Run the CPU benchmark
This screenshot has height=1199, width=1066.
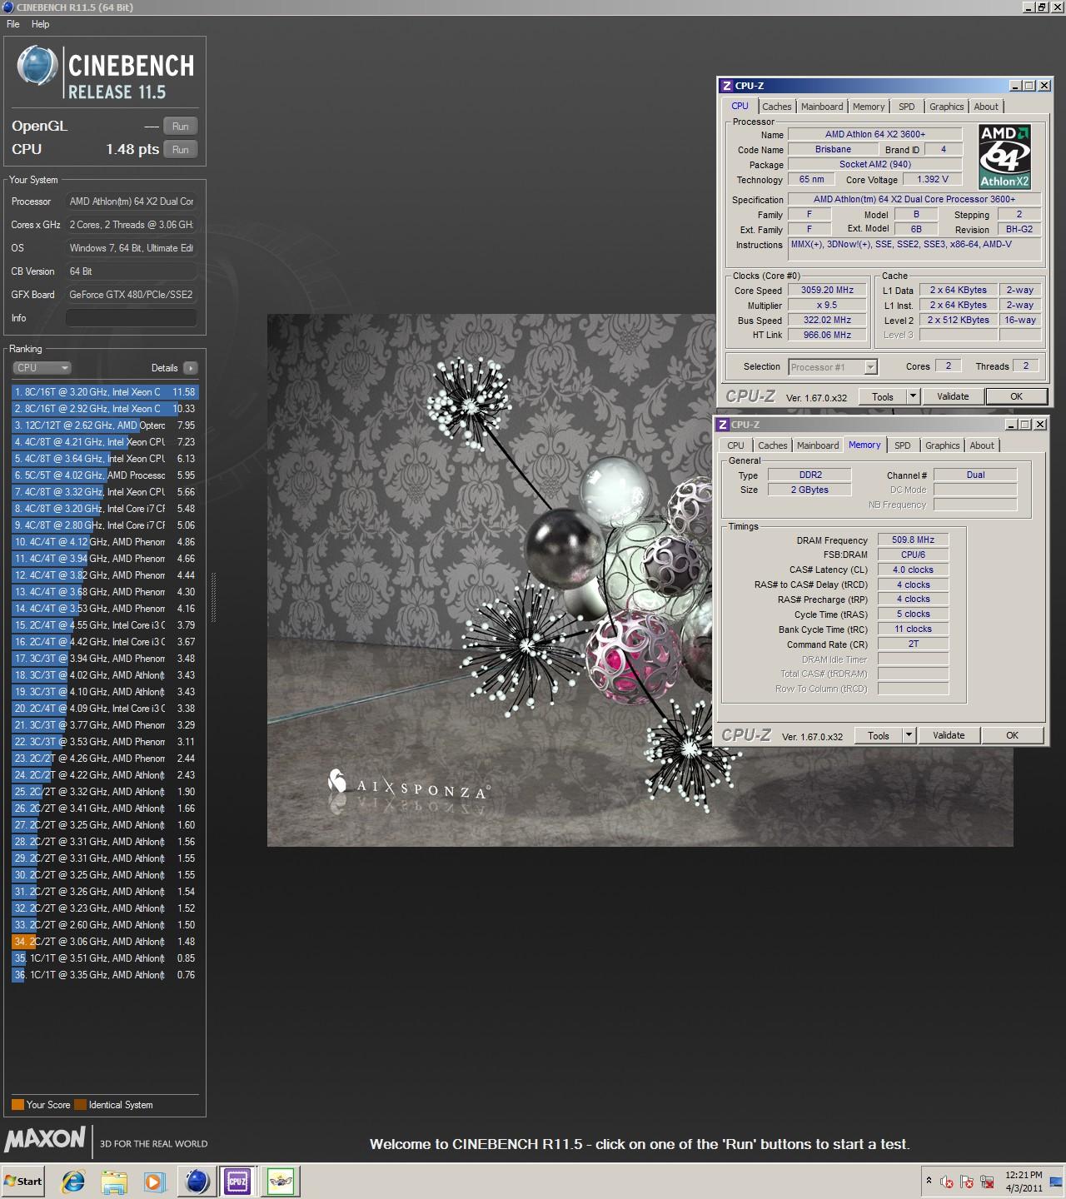[181, 149]
